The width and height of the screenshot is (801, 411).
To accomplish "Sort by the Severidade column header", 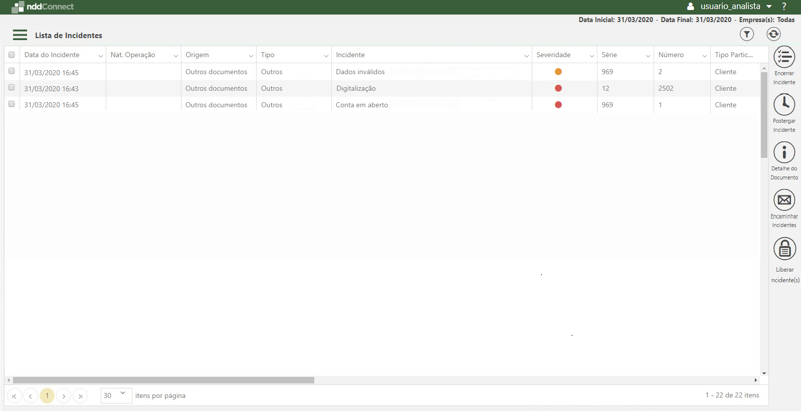I will (553, 55).
